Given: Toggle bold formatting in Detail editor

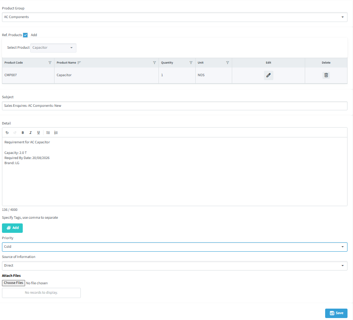Looking at the screenshot, I should [x=23, y=132].
